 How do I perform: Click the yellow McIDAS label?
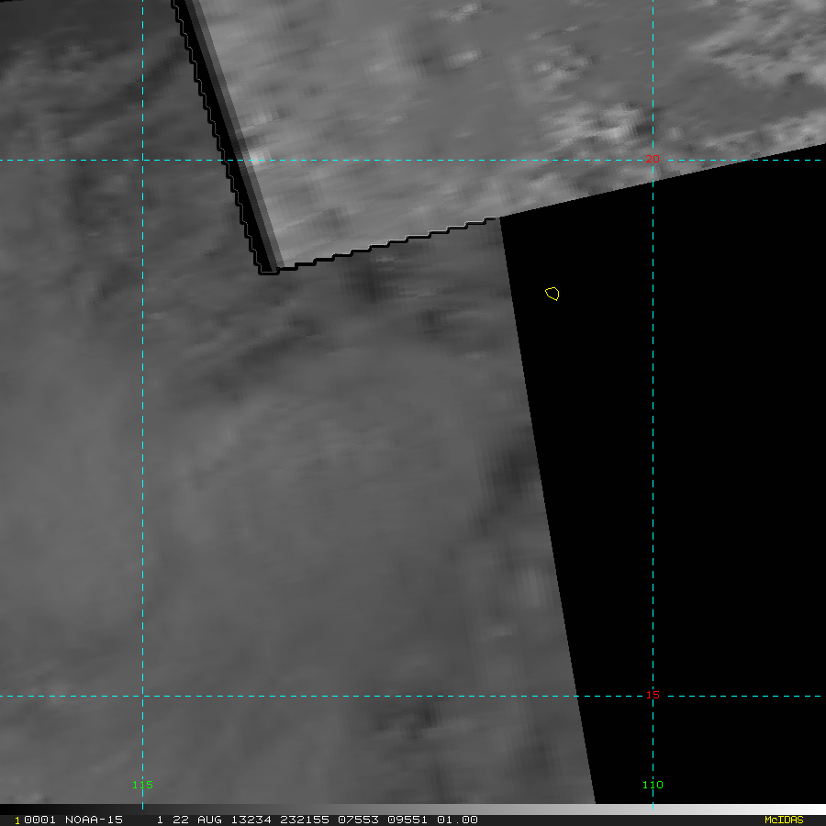coord(783,820)
